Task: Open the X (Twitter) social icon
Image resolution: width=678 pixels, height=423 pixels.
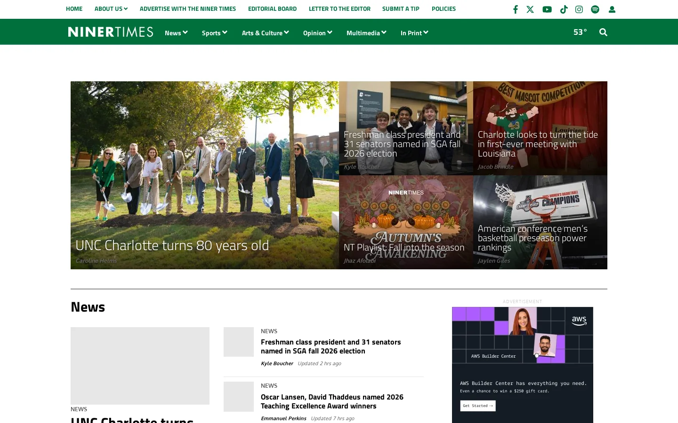Action: [x=530, y=9]
